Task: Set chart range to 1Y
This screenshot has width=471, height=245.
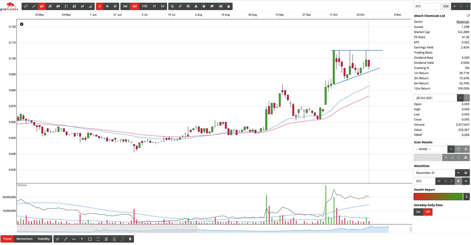Action: 154,6
